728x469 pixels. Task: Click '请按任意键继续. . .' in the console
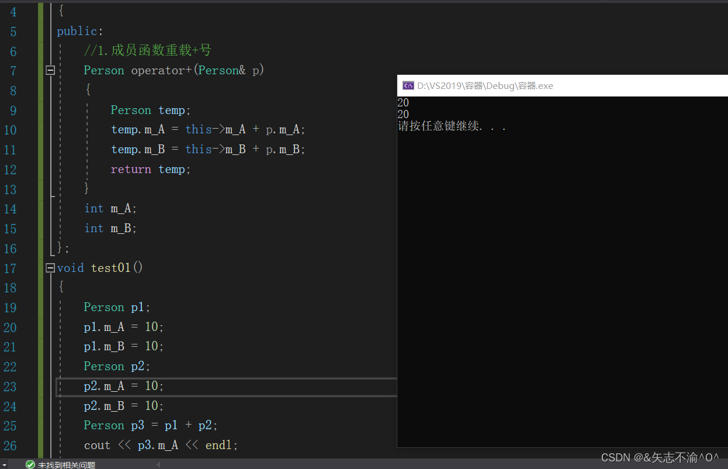(452, 126)
